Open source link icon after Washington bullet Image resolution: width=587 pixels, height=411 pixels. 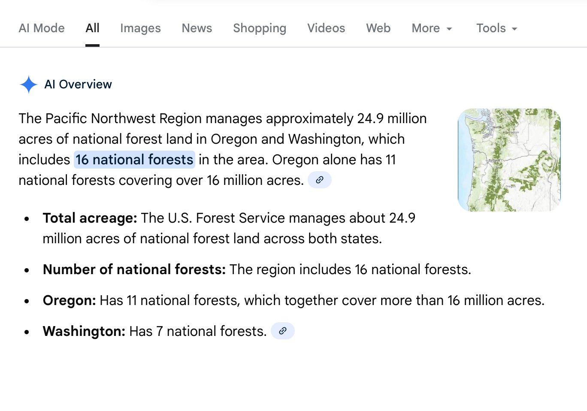tap(282, 331)
